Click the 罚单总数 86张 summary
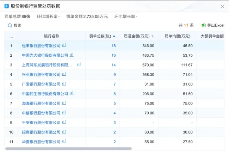Viewport: 229px width, 163px height. tap(17, 17)
